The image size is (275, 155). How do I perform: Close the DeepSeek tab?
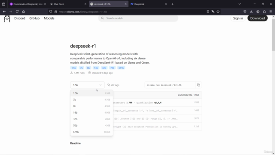click(x=166, y=4)
